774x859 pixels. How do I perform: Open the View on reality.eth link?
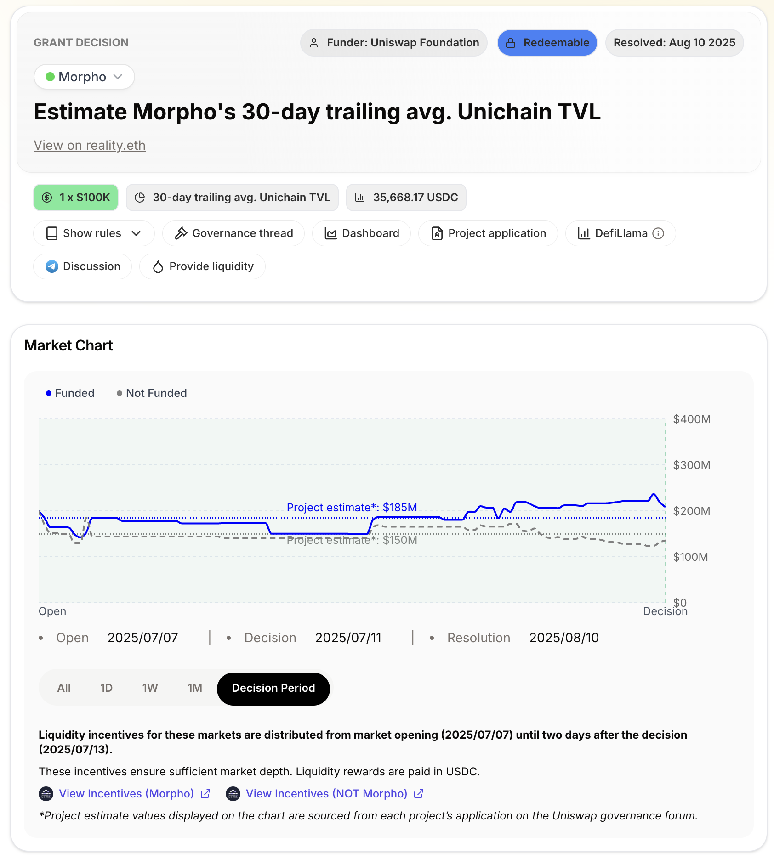click(90, 145)
